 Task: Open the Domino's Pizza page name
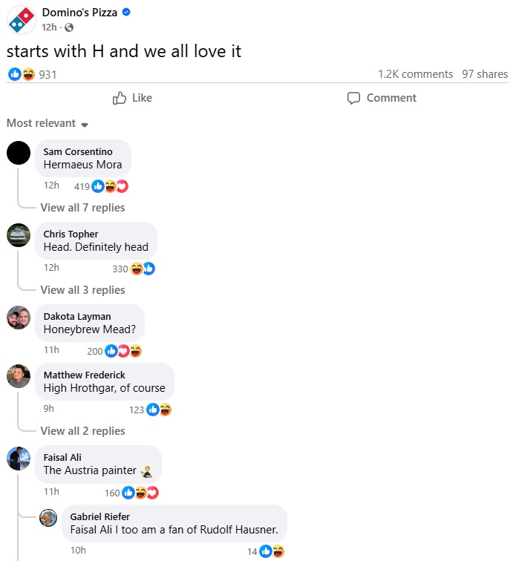point(79,13)
